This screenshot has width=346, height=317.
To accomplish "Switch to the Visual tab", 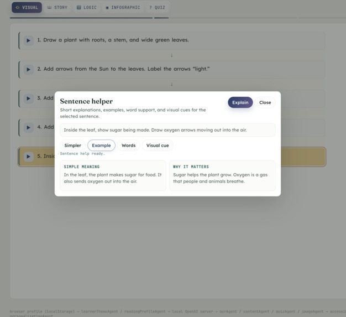I will (27, 8).
